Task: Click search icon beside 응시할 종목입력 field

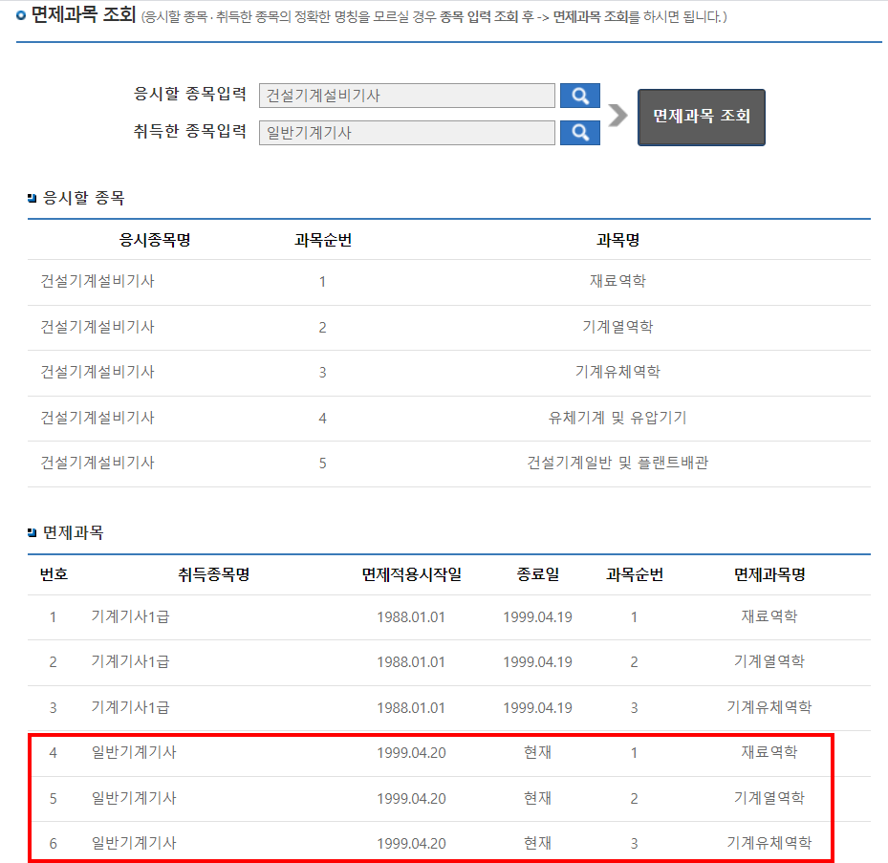Action: click(x=579, y=96)
